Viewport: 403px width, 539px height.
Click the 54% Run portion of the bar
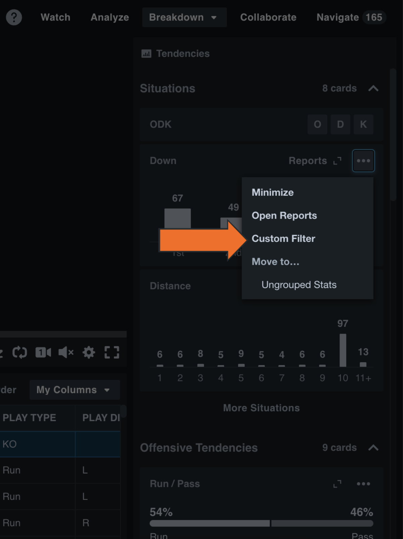click(210, 524)
